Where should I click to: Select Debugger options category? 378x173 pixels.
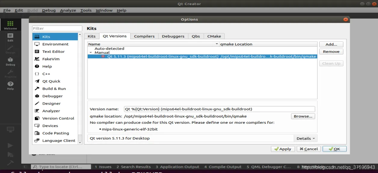coord(55,96)
